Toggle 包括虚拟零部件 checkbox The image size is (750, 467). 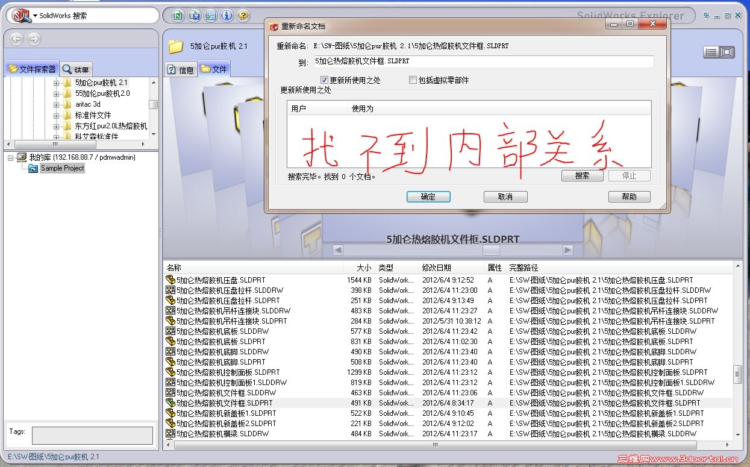click(413, 80)
